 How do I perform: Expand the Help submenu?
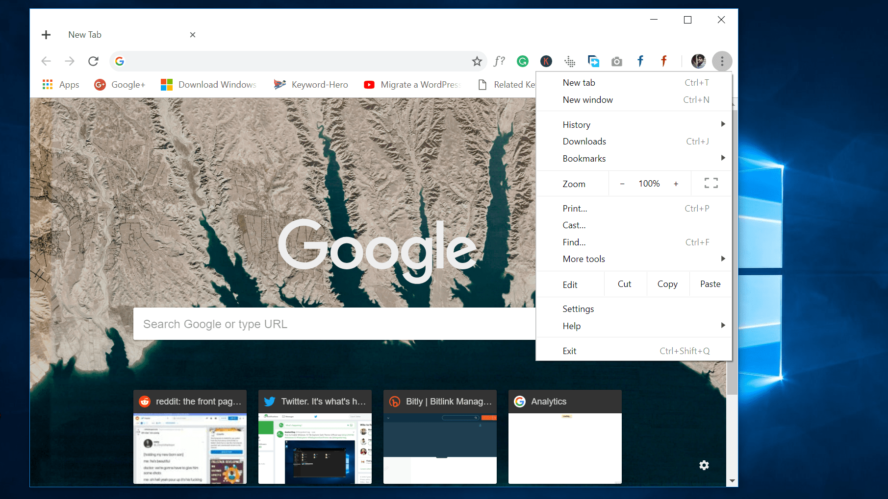634,326
